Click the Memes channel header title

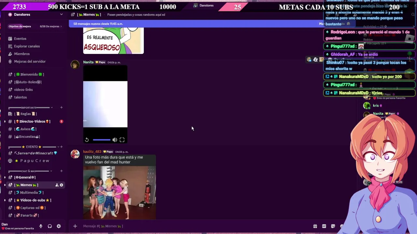[89, 15]
